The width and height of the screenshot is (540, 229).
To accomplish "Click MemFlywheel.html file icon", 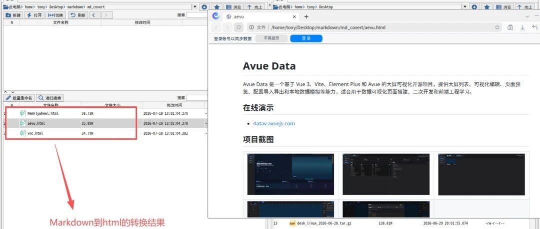I will coord(23,113).
